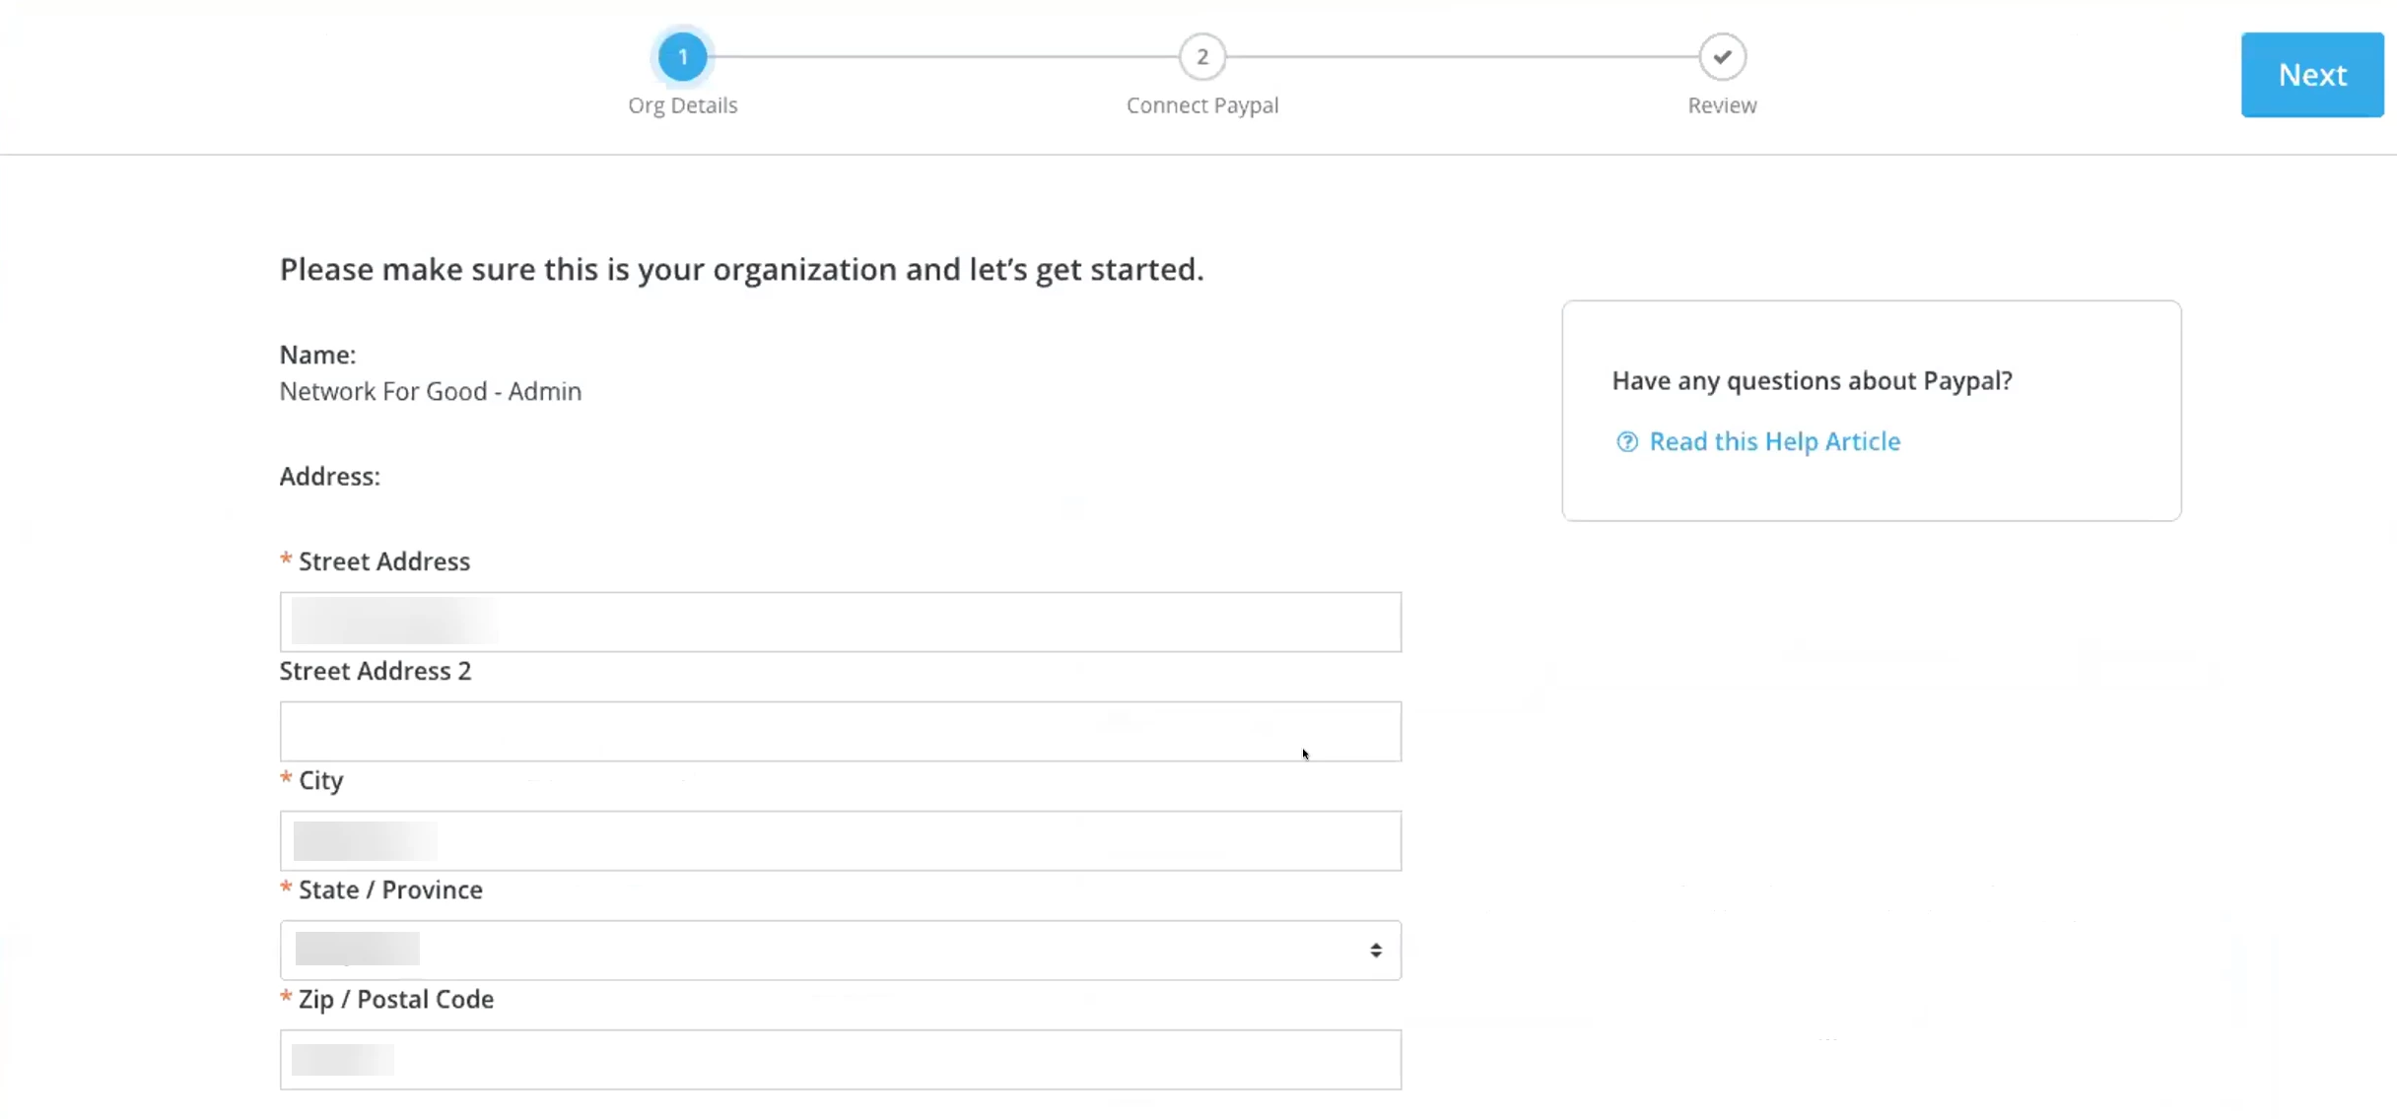
Task: Click the Street Address 2 input box
Action: 839,731
